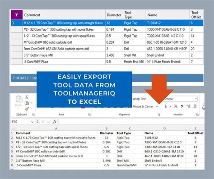214x179 pixels.
Task: Open the Merge & Center dropdown arrow
Action: click(x=157, y=106)
